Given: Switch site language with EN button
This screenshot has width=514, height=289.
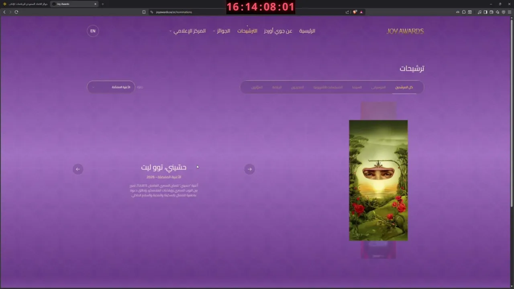Looking at the screenshot, I should 93,31.
